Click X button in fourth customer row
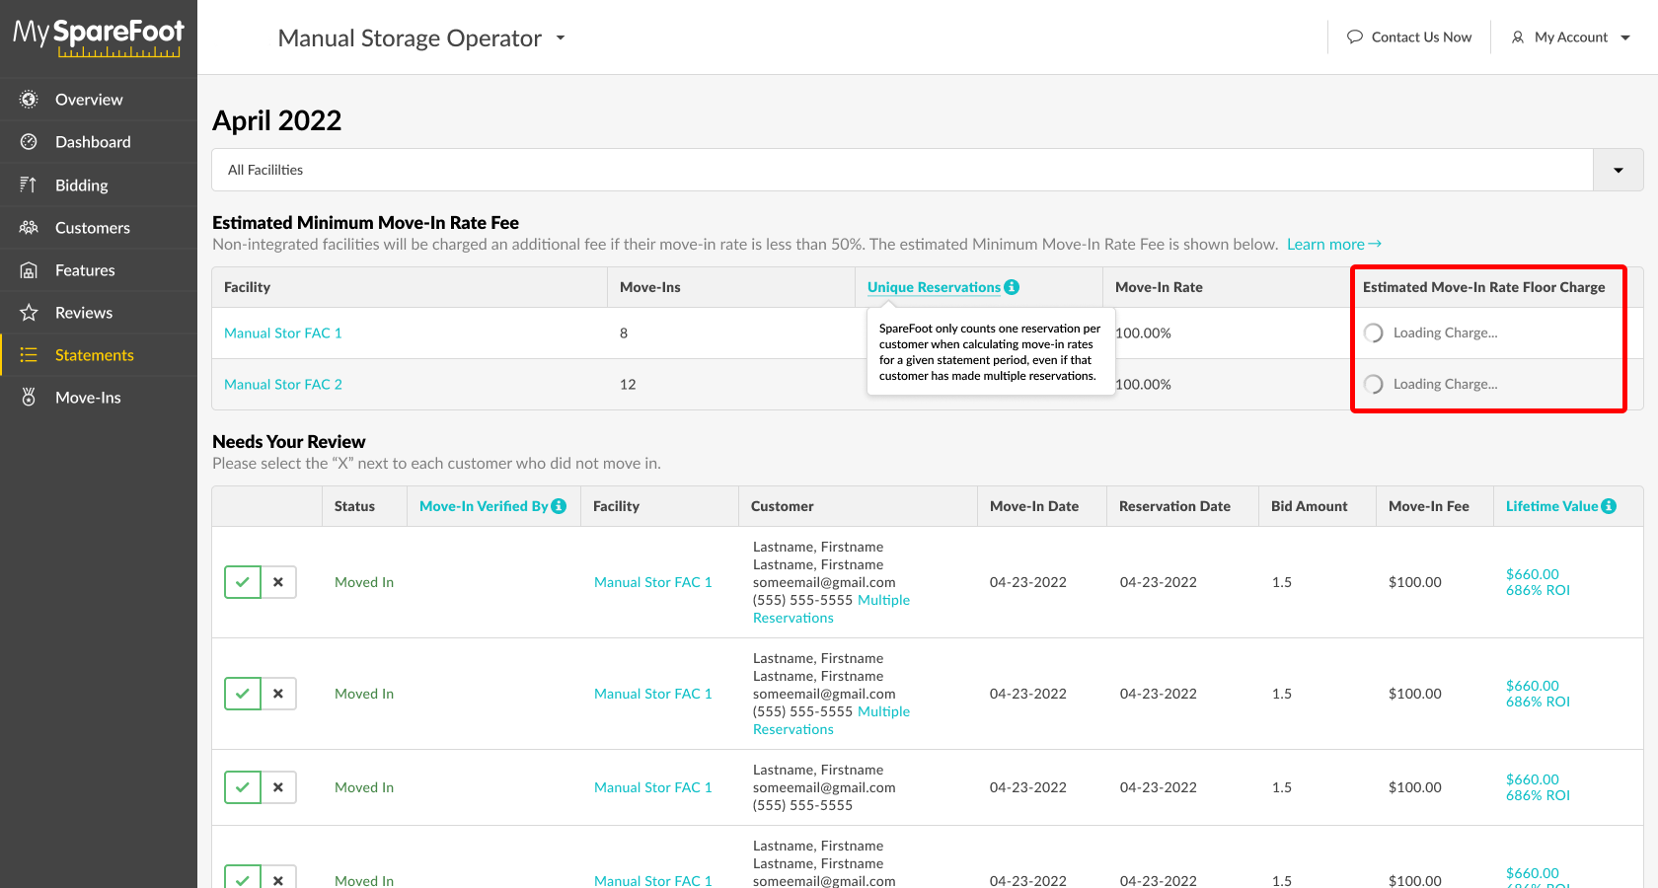 (x=278, y=877)
